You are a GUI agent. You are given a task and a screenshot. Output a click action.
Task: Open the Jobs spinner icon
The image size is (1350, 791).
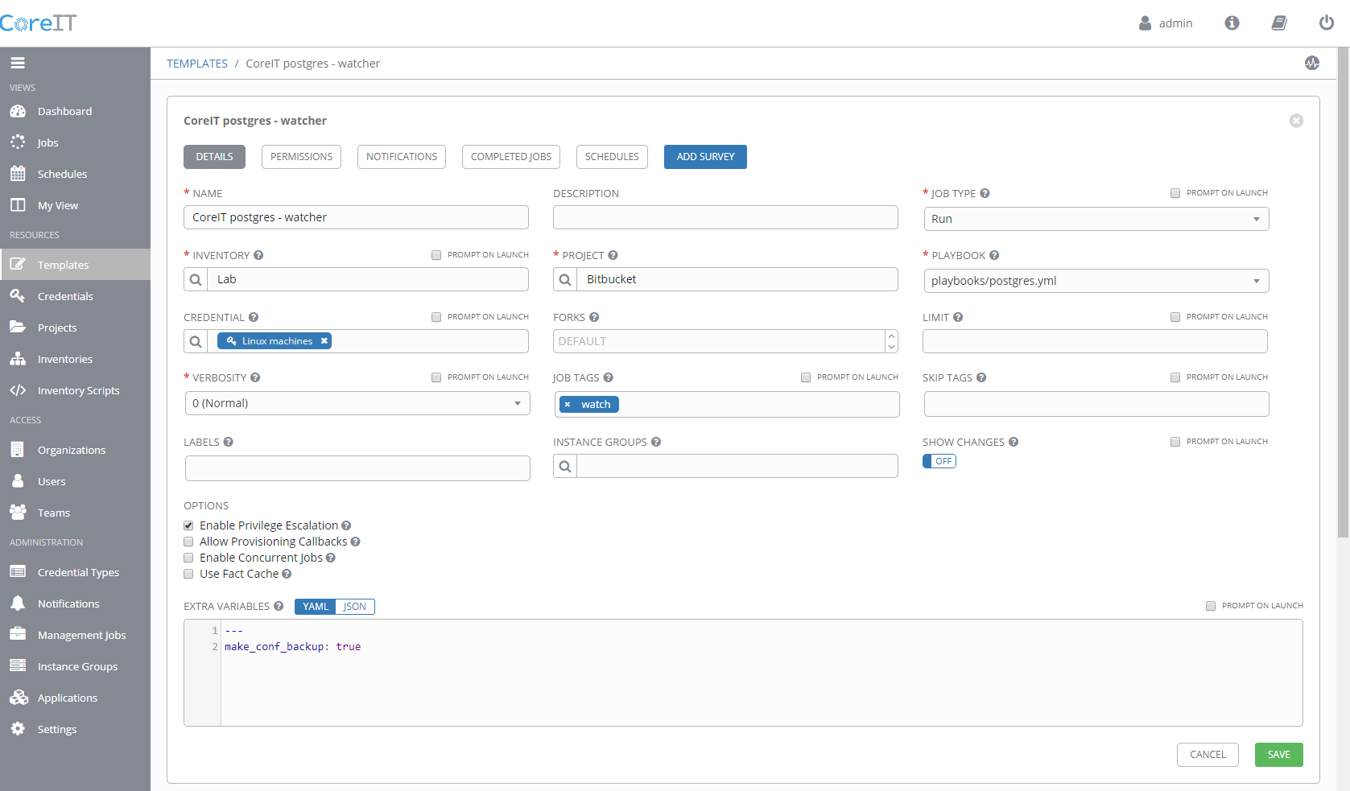click(x=18, y=142)
